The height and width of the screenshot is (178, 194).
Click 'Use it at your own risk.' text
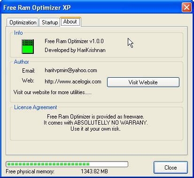point(95,129)
